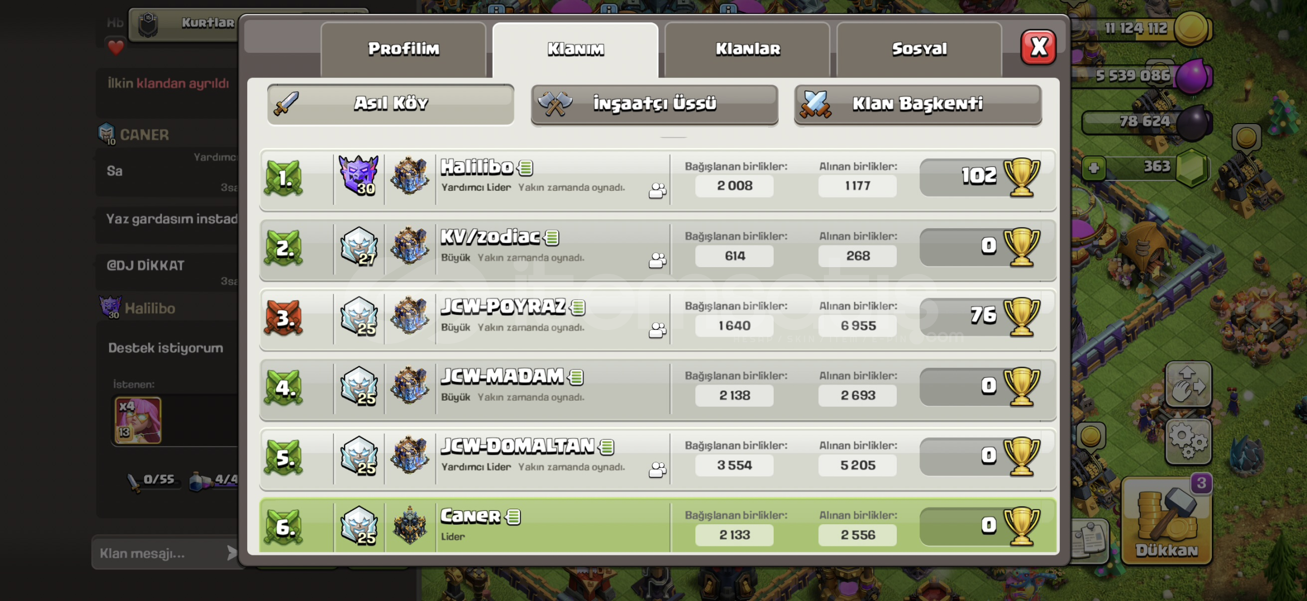
Task: Click Halilibo's level 30 league badge
Action: point(359,175)
